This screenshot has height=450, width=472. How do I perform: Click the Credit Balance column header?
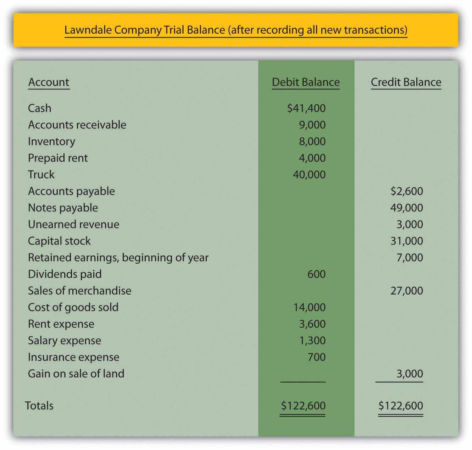[x=406, y=82]
